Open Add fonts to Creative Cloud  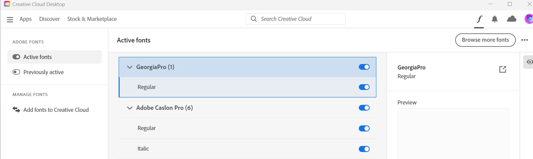[x=55, y=110]
